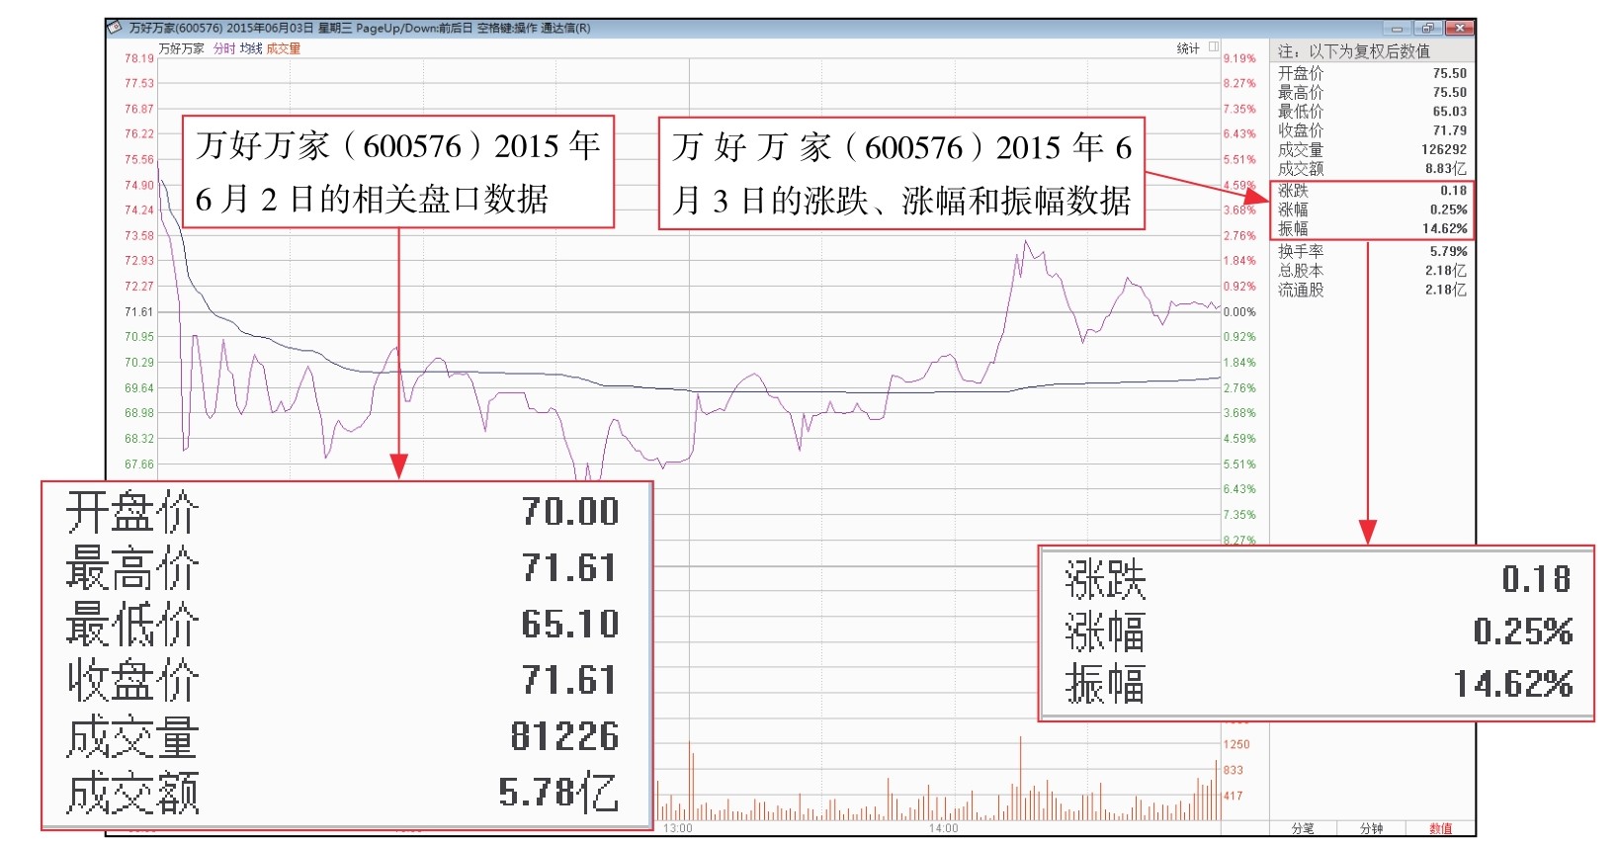Click the 分时 legend label

224,48
